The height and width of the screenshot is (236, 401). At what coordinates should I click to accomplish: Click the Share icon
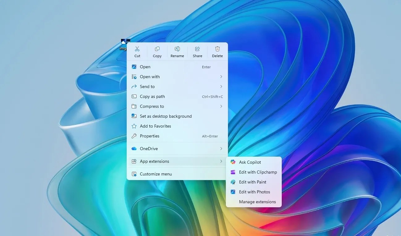pyautogui.click(x=197, y=49)
